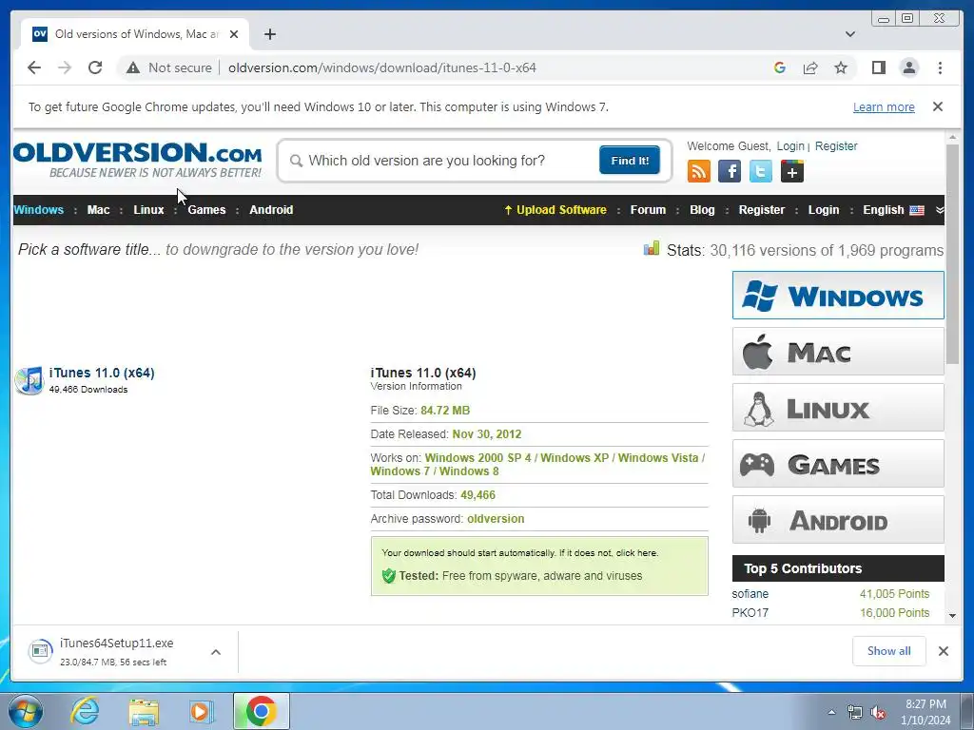Viewport: 974px width, 730px height.
Task: Open contributor PKO17 profile
Action: tap(750, 613)
